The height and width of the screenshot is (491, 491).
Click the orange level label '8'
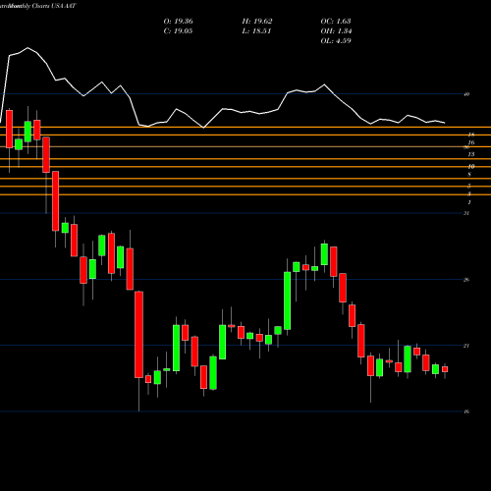(x=469, y=175)
